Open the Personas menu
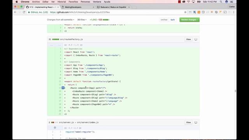Viewport: 249px width, 140px height. (x=85, y=2)
